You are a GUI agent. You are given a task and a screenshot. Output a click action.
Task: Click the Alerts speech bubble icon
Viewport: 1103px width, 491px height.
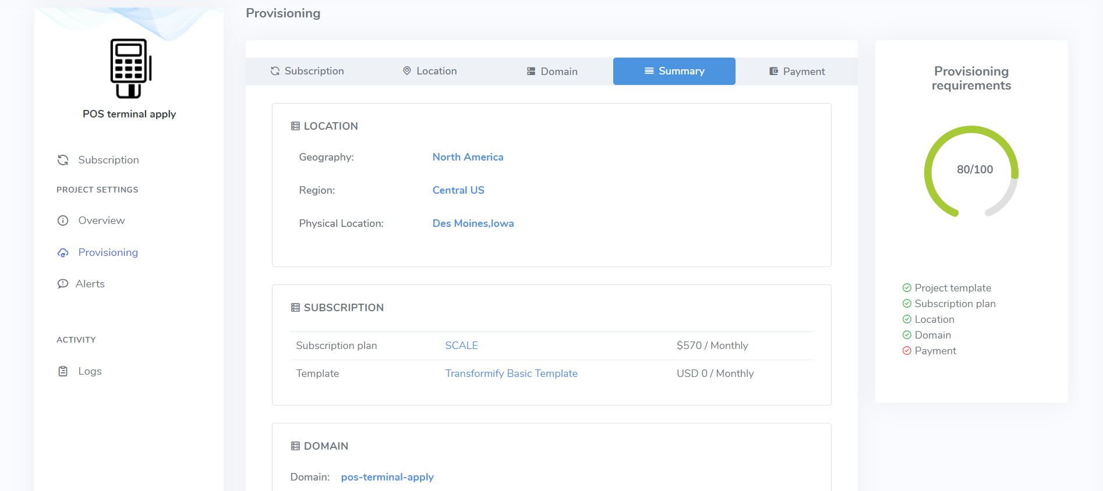(62, 284)
